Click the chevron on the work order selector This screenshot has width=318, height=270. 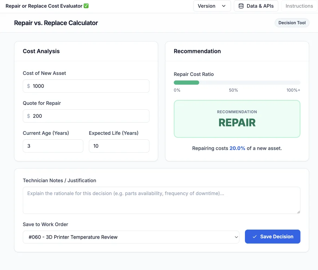[x=236, y=237]
